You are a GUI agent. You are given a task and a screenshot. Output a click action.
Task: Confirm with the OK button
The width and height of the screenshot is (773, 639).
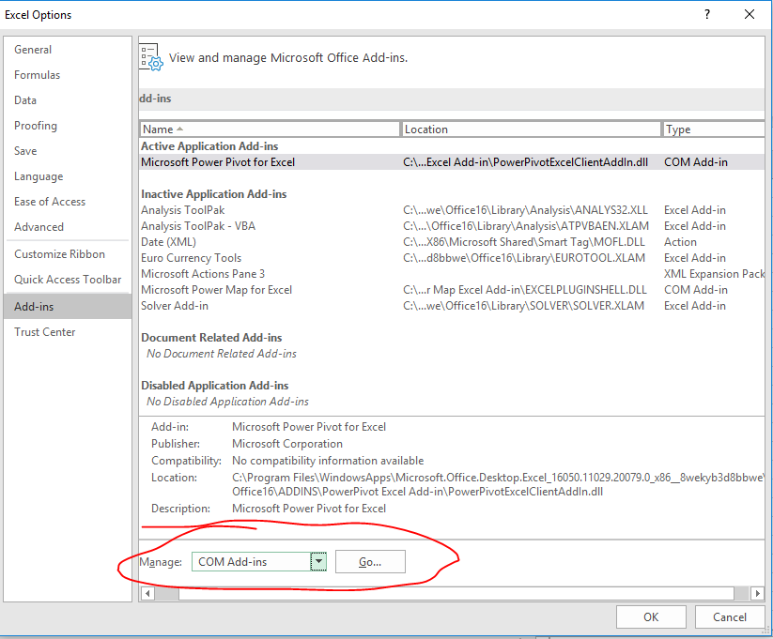click(651, 617)
